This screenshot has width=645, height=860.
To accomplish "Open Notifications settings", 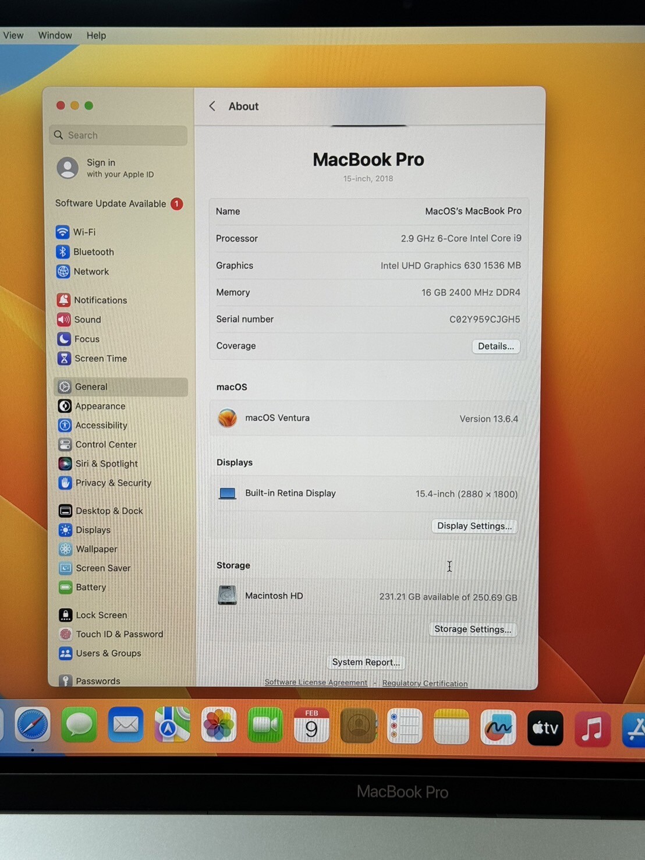I will (x=92, y=300).
